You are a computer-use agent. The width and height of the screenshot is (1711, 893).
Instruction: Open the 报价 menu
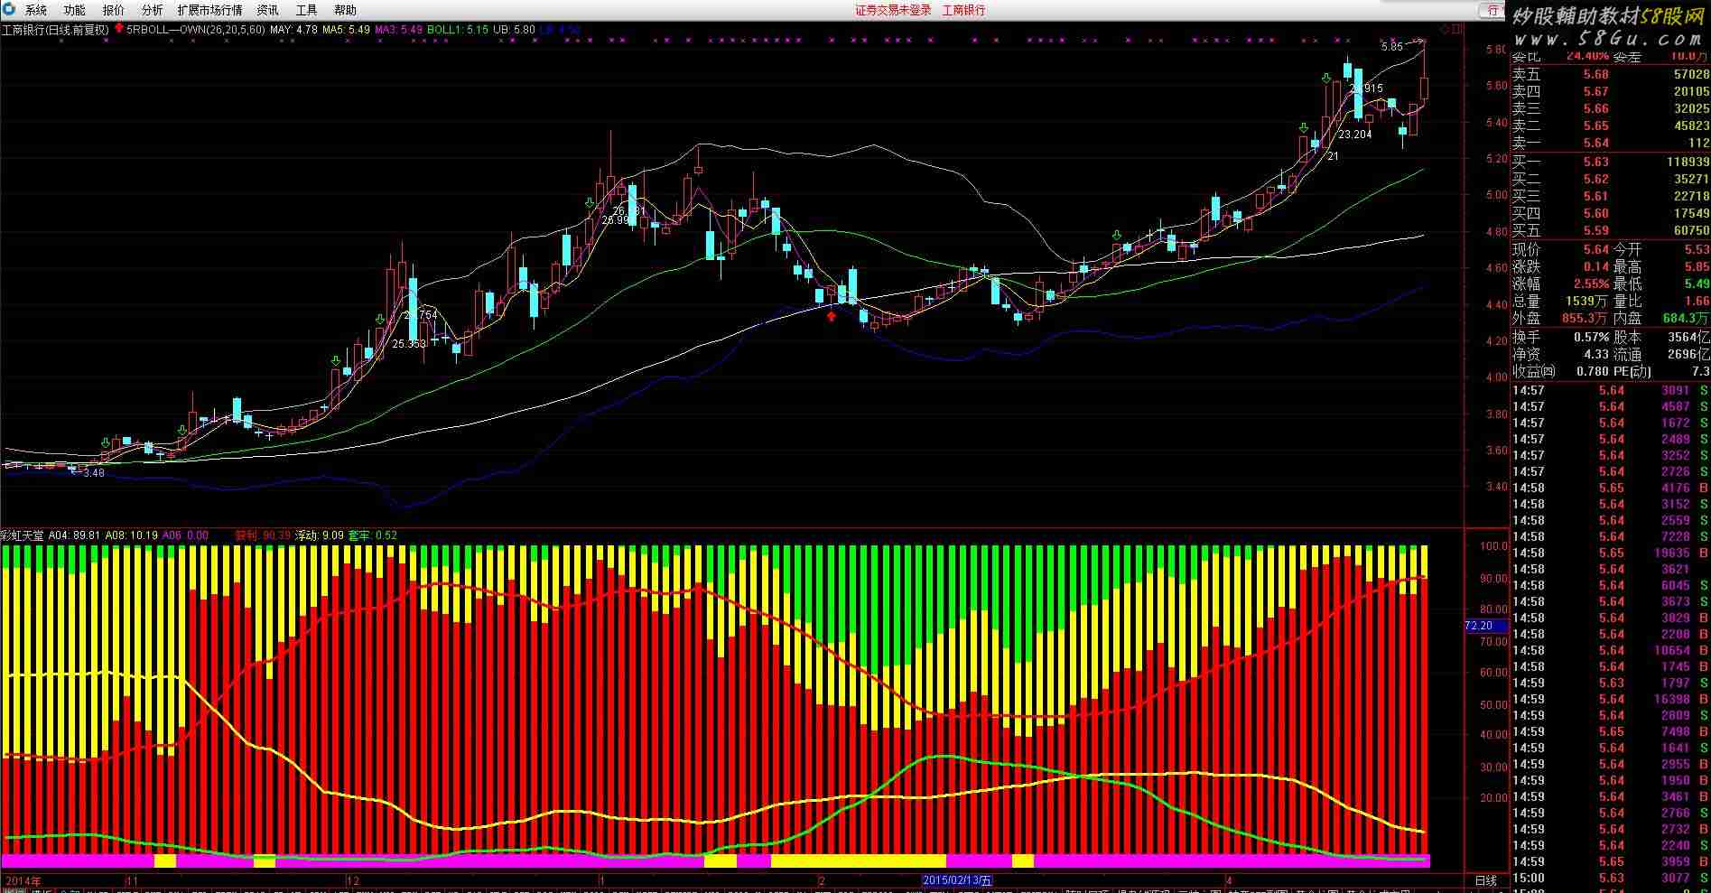point(114,10)
